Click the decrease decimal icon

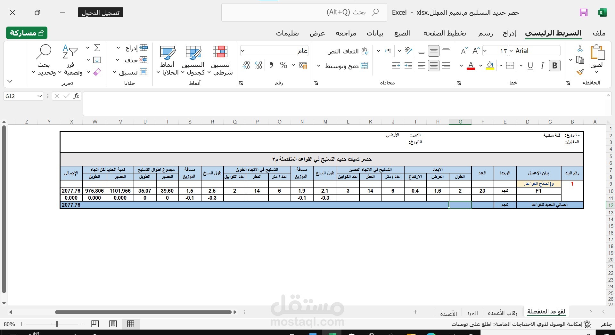(246, 66)
